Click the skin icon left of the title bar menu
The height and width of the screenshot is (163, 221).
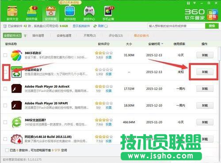point(188,3)
